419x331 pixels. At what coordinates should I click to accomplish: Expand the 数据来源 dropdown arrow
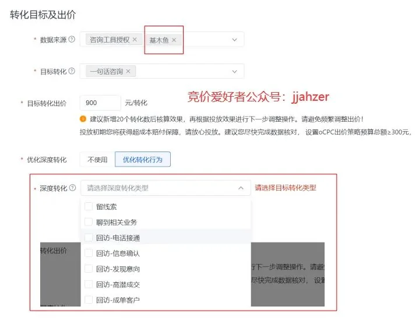pos(234,40)
